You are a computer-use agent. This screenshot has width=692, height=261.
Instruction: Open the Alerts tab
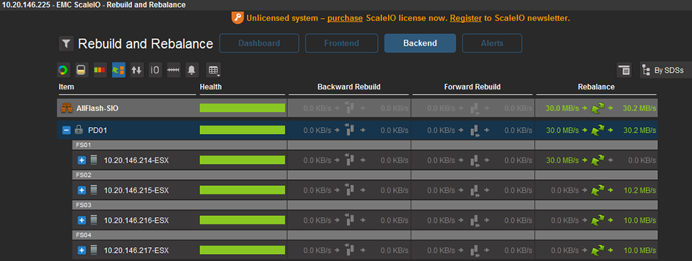point(492,43)
